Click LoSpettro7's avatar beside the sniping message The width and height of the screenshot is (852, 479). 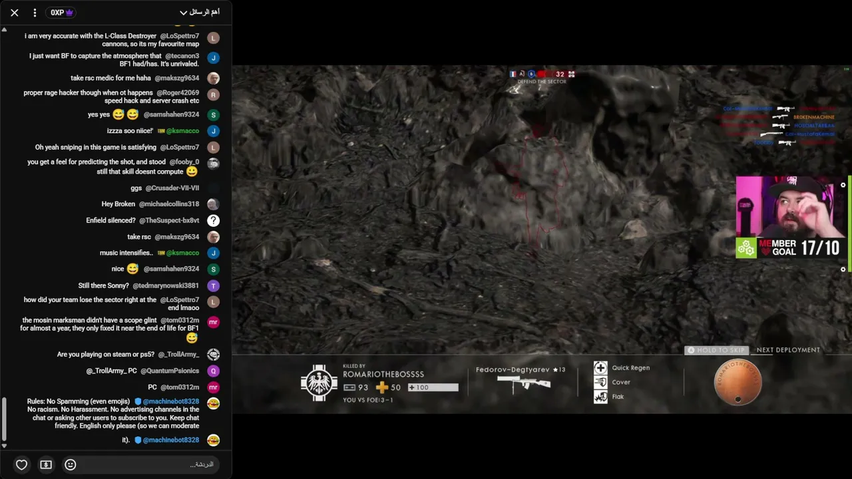213,148
